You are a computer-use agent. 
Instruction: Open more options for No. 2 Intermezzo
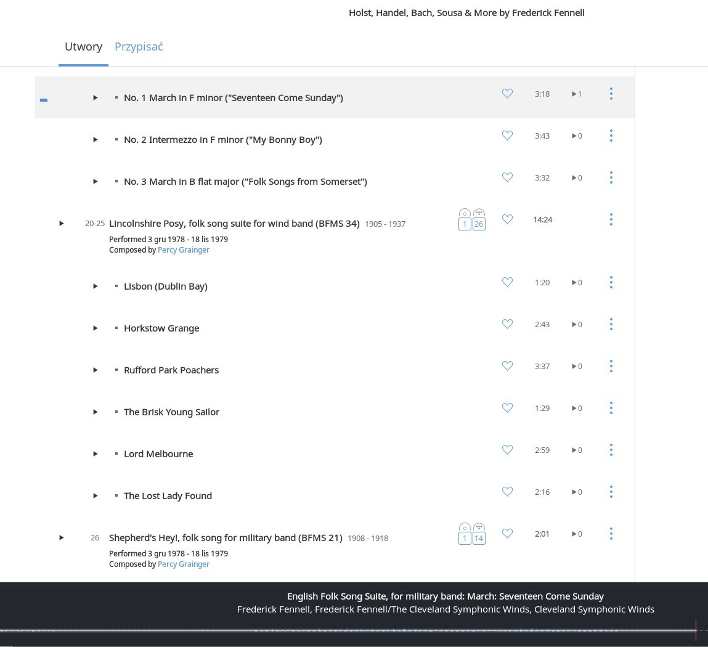(x=611, y=136)
